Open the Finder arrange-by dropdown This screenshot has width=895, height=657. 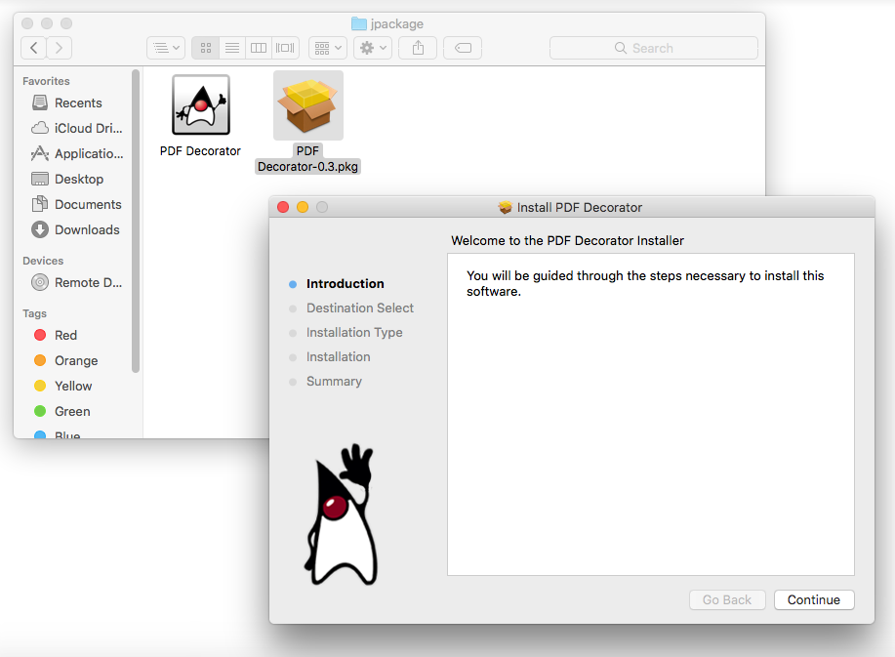pyautogui.click(x=328, y=48)
